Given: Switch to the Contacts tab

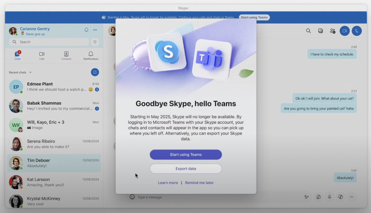Looking at the screenshot, I should click(x=66, y=56).
